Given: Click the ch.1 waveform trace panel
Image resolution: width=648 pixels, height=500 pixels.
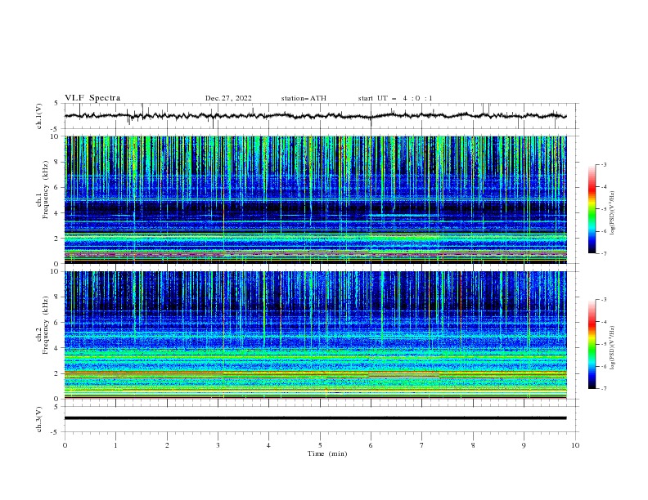Looking at the screenshot, I should (x=321, y=116).
